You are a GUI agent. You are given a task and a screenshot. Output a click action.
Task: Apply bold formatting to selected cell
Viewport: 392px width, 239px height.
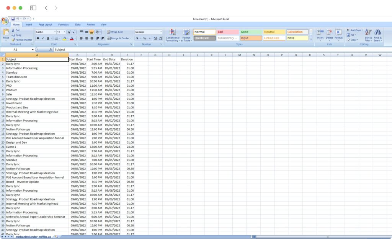click(38, 38)
